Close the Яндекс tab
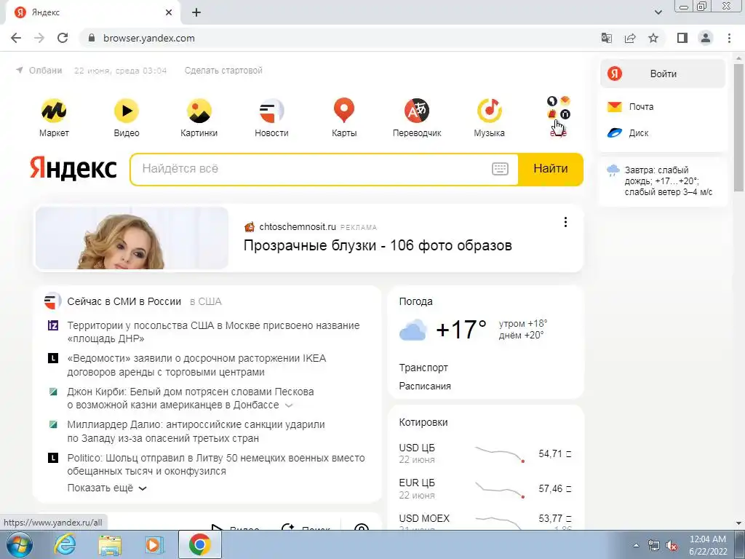Image resolution: width=745 pixels, height=559 pixels. pos(169,12)
